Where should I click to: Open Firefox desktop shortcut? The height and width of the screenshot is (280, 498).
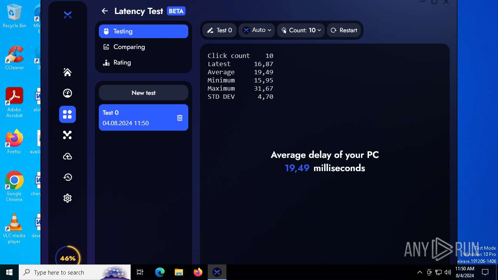coord(14,142)
